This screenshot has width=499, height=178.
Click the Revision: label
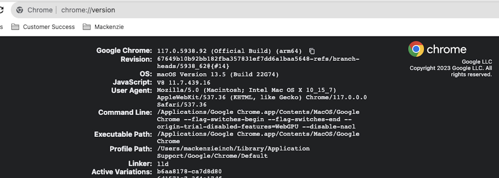coord(136,59)
